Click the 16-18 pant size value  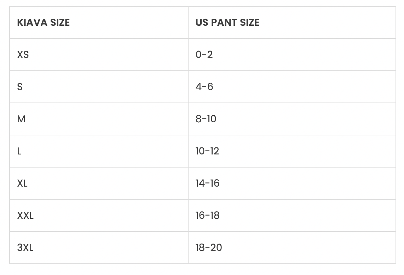click(207, 216)
